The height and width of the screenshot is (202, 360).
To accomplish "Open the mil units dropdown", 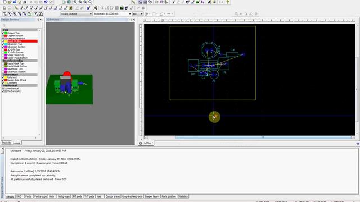I will click(x=138, y=14).
